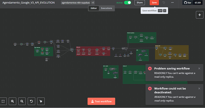This screenshot has width=205, height=108.
Task: Zoom in on the workflow canvas
Action: (12, 101)
